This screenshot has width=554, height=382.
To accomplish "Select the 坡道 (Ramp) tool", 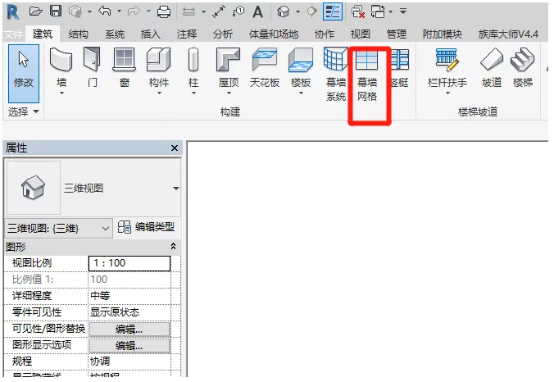I will click(492, 67).
